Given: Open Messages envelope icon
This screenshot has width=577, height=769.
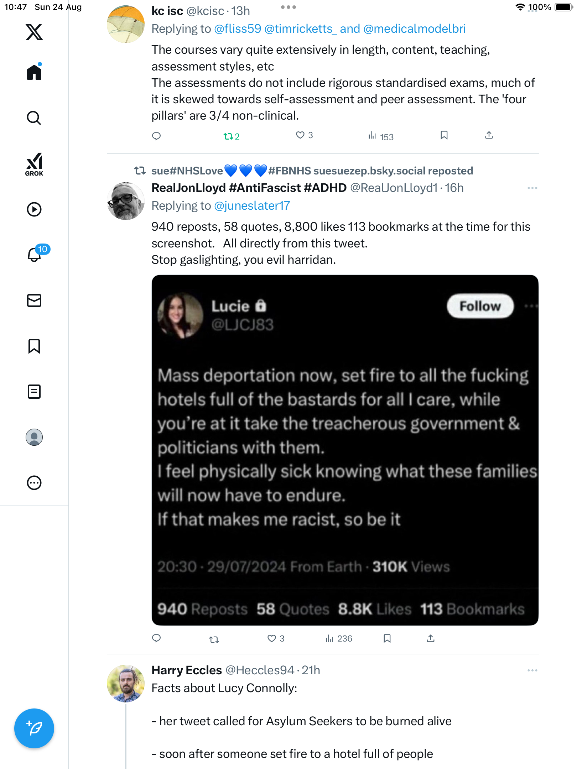Looking at the screenshot, I should (34, 300).
